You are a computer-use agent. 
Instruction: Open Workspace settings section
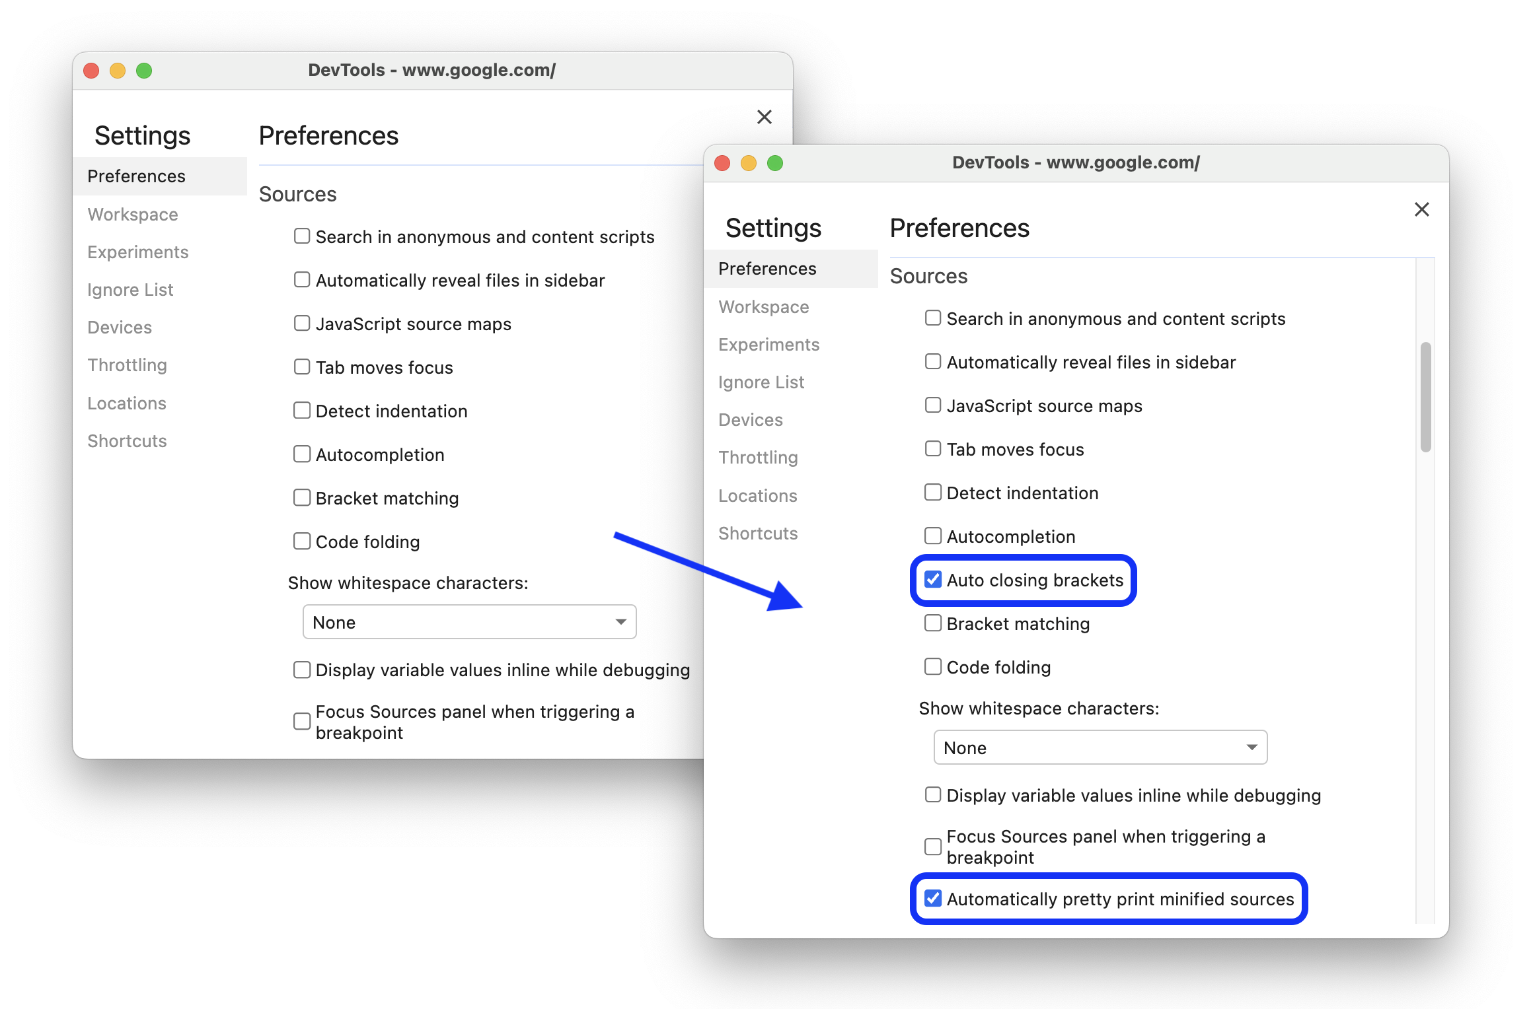point(764,306)
